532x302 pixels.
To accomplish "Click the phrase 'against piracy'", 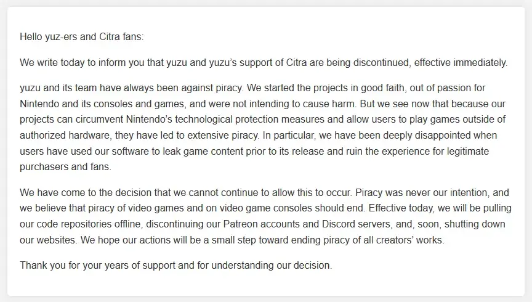I will pos(212,88).
